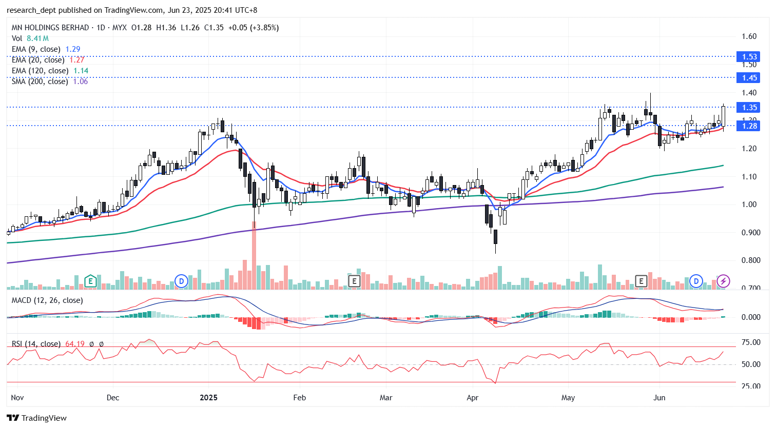Select the 1.45 price level label
The height and width of the screenshot is (429, 776).
(748, 78)
